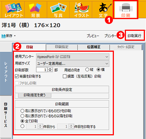
Task: Open the 印刷 print tool
Action: pyautogui.click(x=126, y=10)
